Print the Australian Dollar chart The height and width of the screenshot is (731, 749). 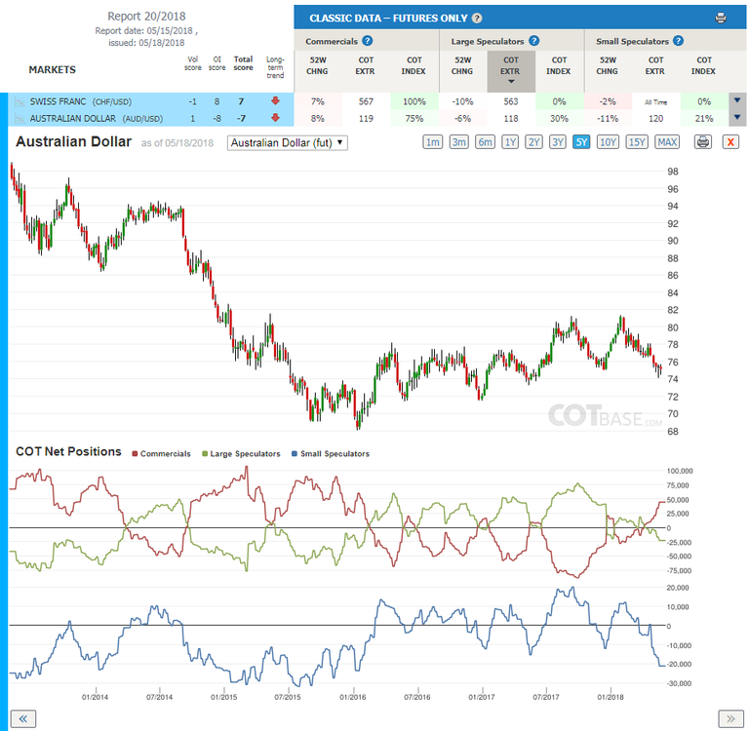tap(702, 142)
